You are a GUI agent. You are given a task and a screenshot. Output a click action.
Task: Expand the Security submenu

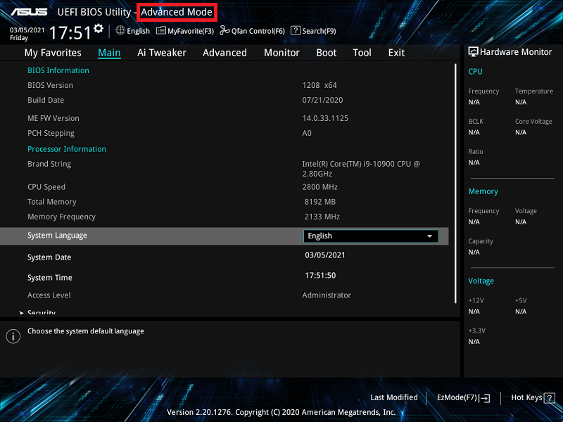click(41, 312)
